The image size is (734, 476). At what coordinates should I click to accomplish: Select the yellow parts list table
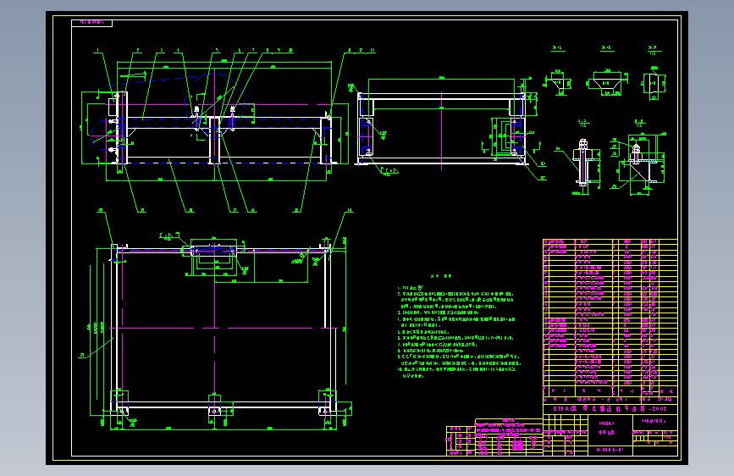point(610,313)
